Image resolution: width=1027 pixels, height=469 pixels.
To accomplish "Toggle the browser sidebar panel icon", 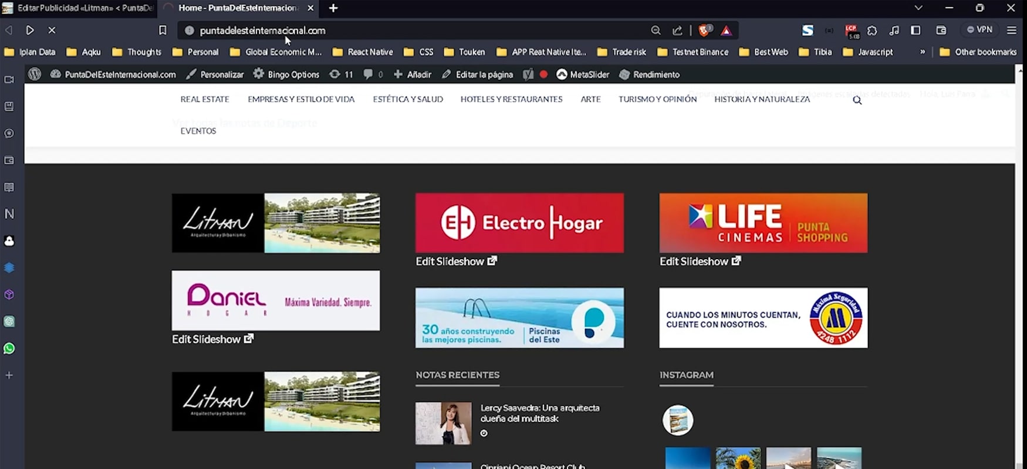I will tap(915, 30).
